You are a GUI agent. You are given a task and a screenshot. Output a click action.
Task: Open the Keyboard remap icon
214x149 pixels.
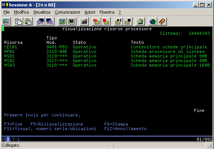click(x=84, y=22)
